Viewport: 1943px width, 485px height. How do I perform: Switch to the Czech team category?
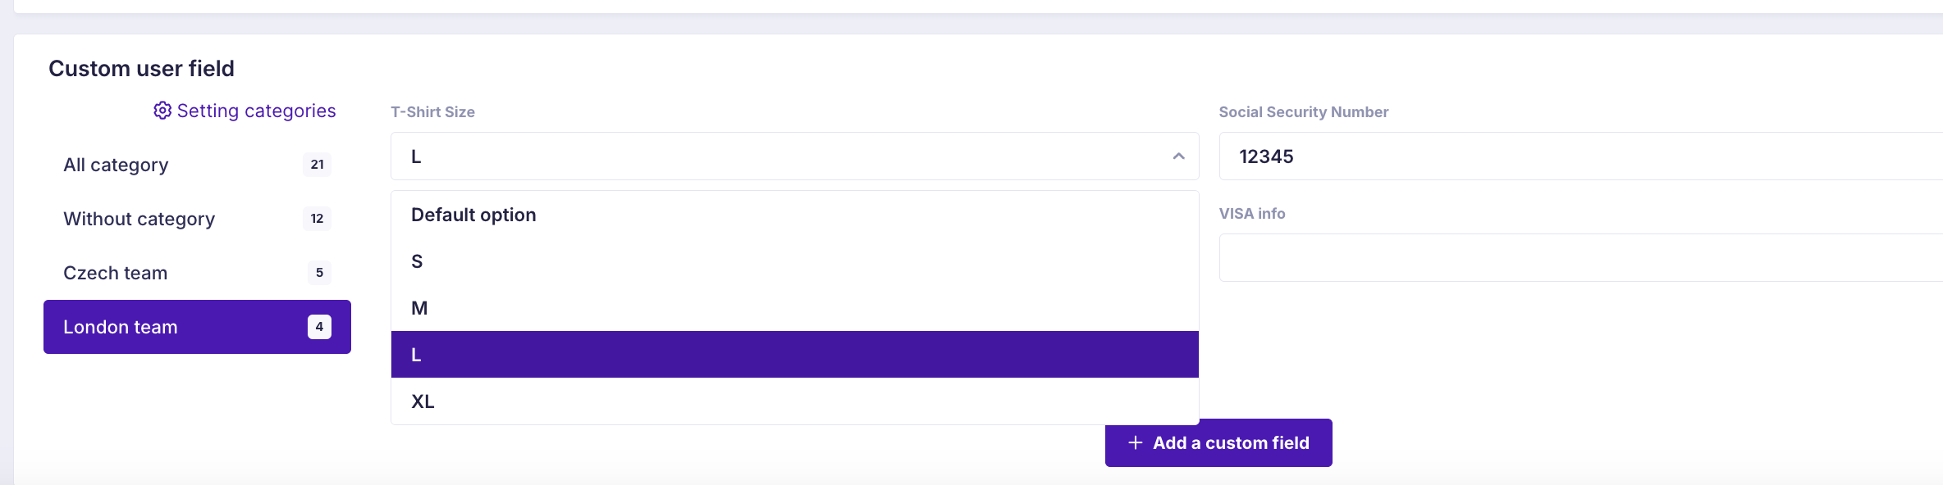click(x=197, y=273)
